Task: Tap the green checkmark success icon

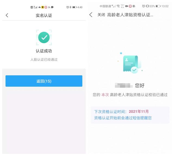Action: coord(44,37)
